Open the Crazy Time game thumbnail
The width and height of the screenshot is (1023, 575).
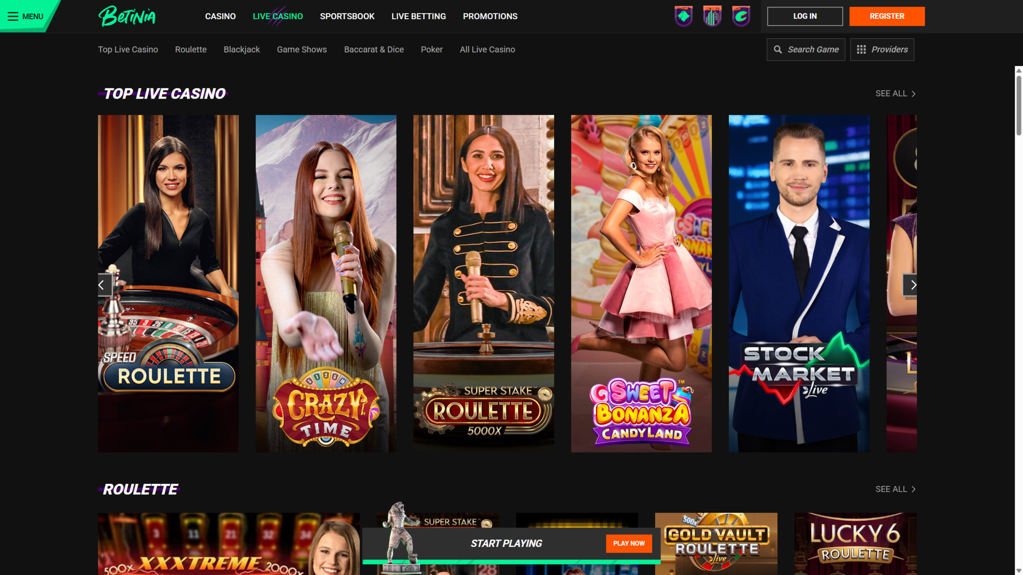click(326, 283)
